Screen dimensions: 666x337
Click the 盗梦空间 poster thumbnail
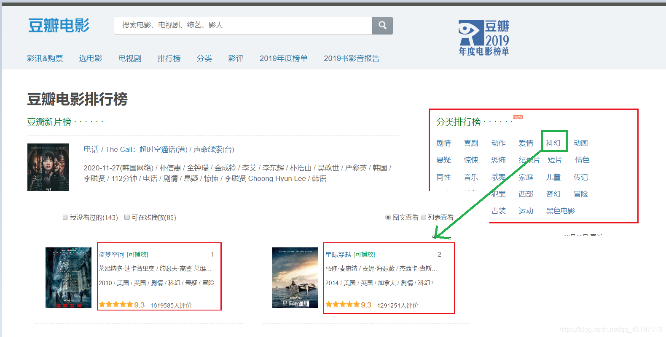tap(68, 278)
